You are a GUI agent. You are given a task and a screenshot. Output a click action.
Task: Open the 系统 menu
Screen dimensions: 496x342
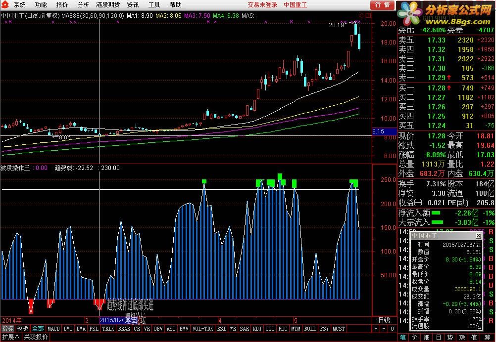click(20, 5)
